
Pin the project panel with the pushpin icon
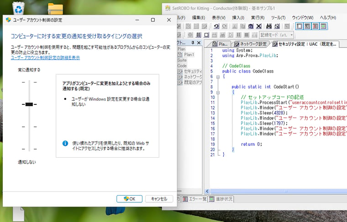pyautogui.click(x=193, y=43)
